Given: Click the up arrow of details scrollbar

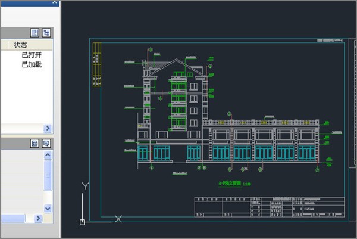Looking at the screenshot, I should click(x=48, y=155).
